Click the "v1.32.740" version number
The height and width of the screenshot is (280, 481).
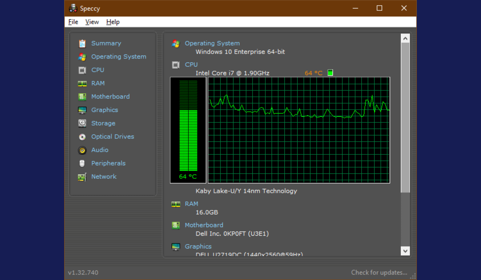[83, 272]
